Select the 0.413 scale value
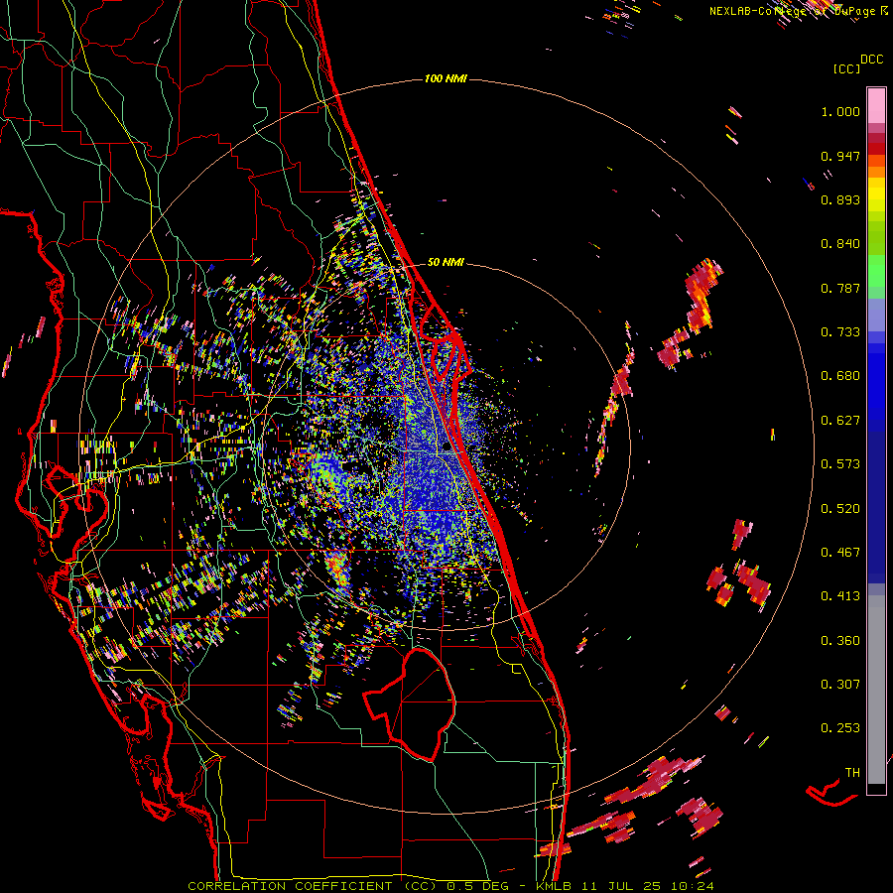893x893 pixels. coord(840,596)
